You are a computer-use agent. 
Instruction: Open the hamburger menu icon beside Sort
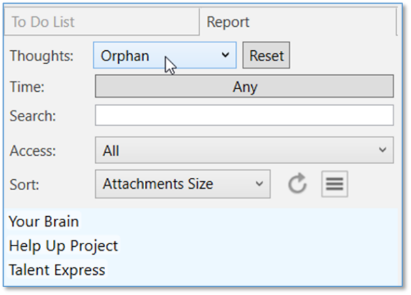click(x=335, y=184)
